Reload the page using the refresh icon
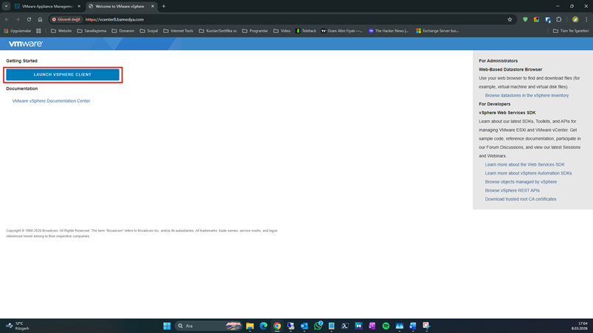The image size is (593, 333). [x=29, y=19]
